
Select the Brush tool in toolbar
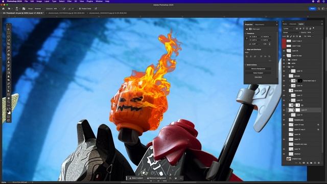pos(8,58)
